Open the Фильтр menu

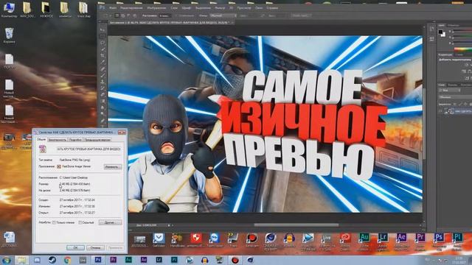click(220, 8)
